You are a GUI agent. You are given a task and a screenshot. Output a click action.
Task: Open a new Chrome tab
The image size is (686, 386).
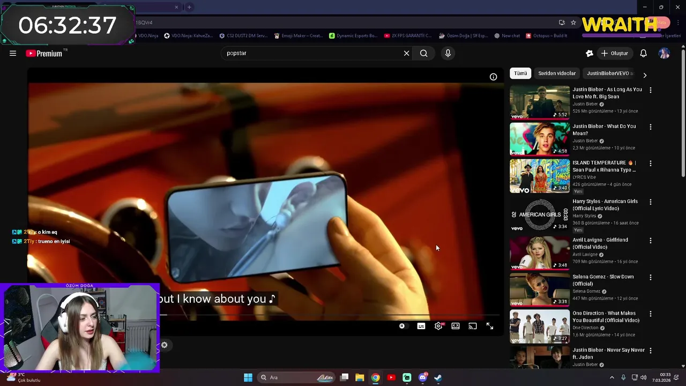coord(189,7)
